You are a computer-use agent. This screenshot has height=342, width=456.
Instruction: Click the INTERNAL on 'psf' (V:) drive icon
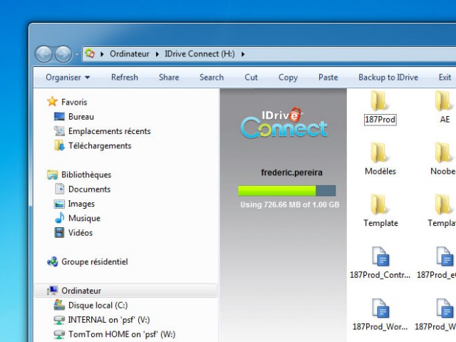pyautogui.click(x=59, y=320)
